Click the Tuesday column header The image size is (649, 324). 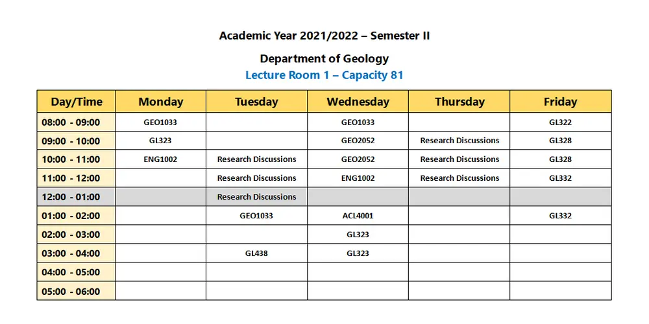click(x=256, y=102)
